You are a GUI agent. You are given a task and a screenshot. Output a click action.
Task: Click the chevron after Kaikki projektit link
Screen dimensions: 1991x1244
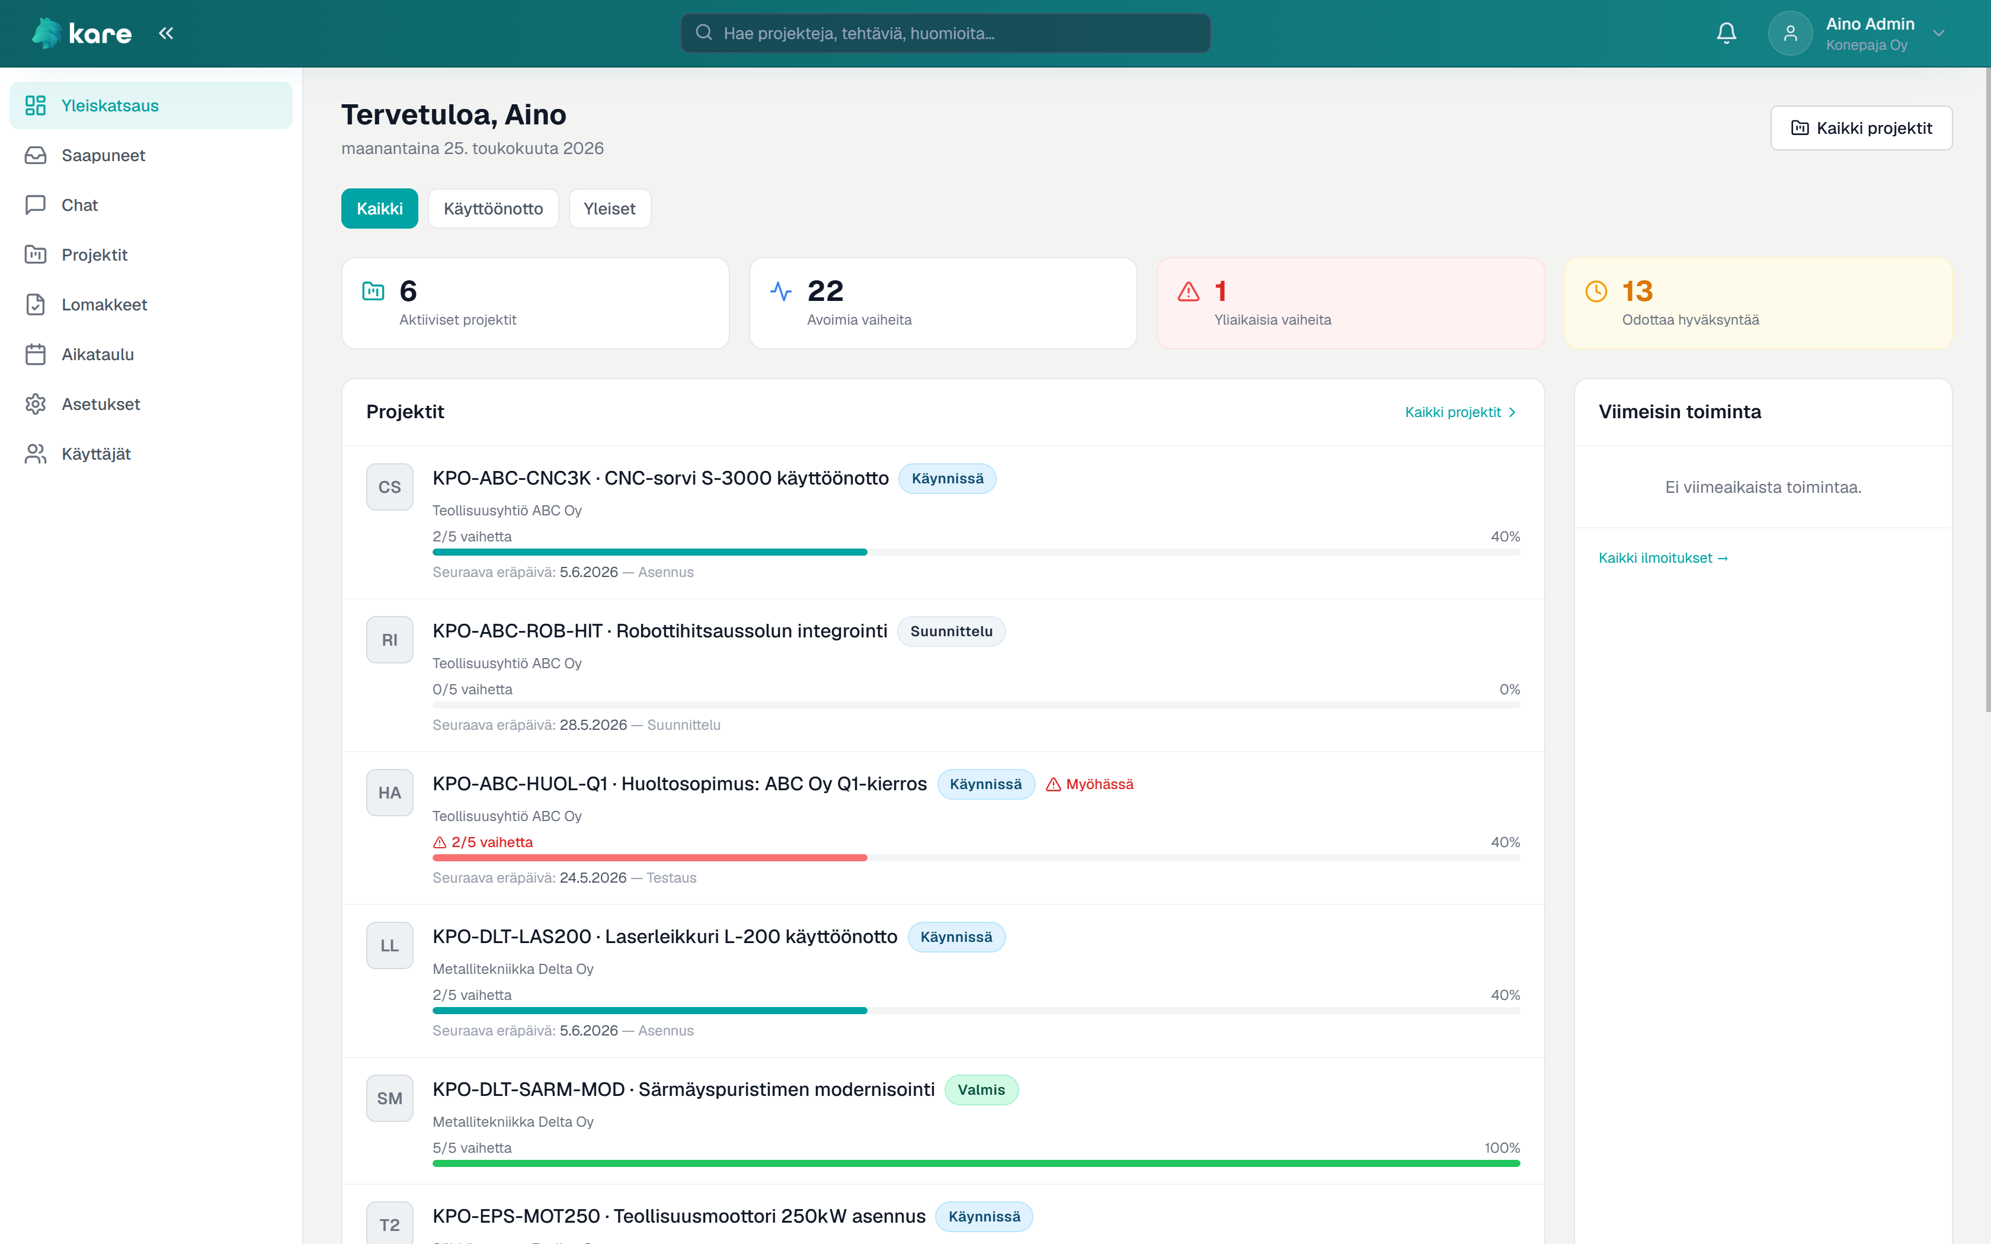click(x=1512, y=412)
